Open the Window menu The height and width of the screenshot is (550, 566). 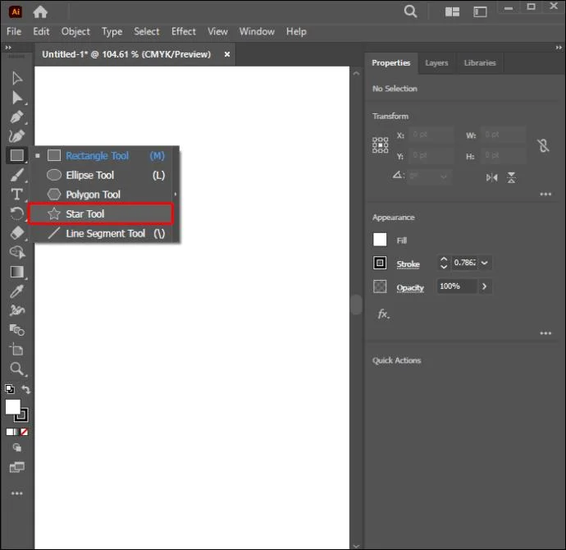(x=257, y=31)
